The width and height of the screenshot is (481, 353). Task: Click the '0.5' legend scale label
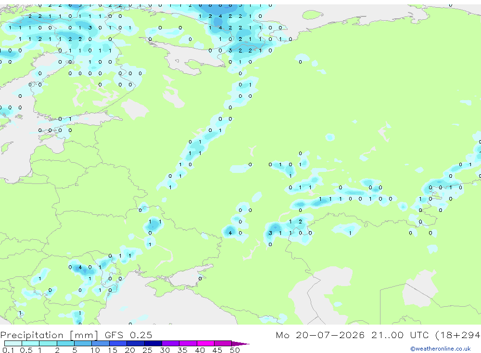click(26, 350)
